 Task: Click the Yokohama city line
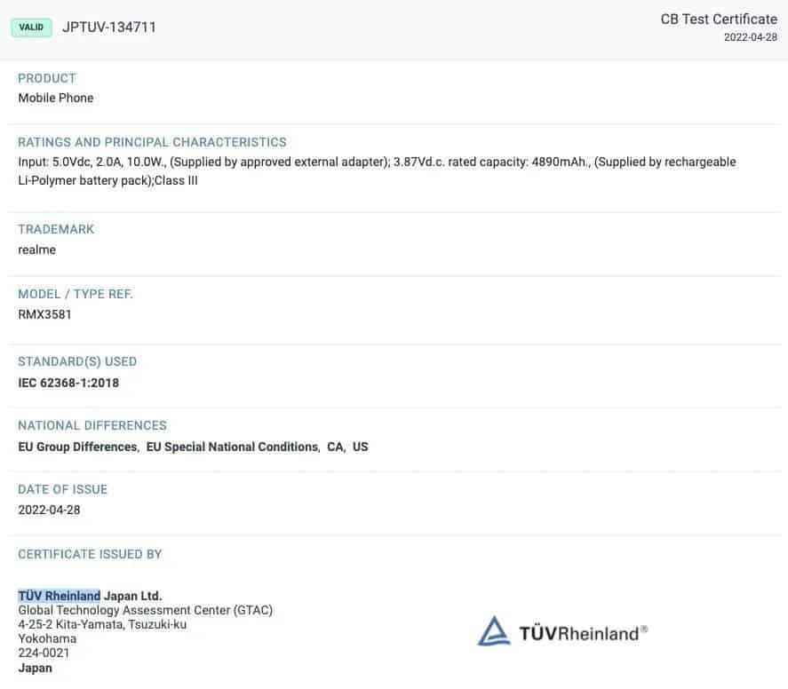(x=47, y=638)
